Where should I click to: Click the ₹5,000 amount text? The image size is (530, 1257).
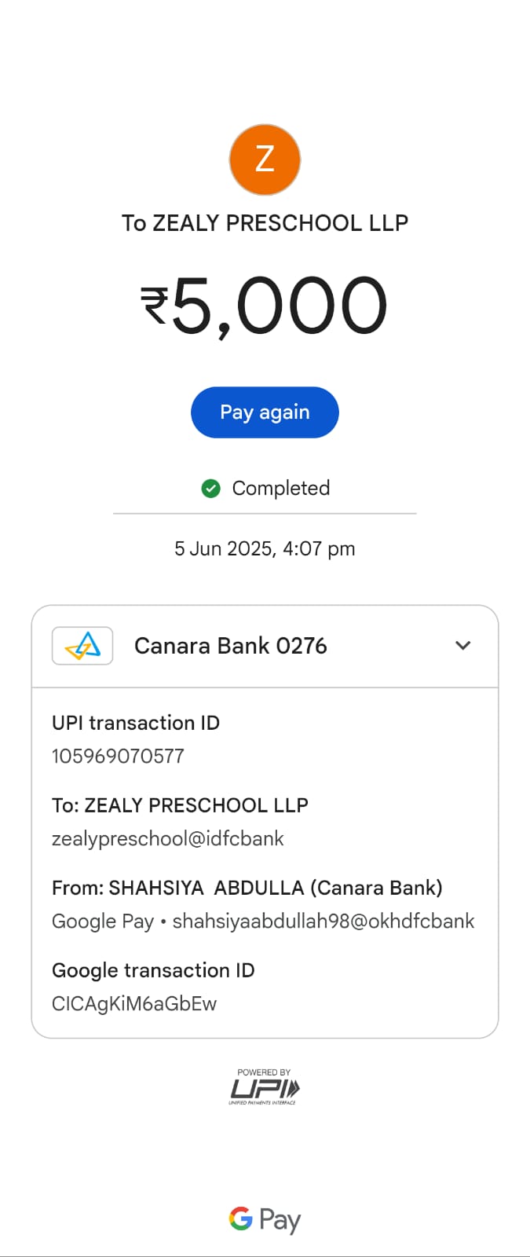pos(265,305)
